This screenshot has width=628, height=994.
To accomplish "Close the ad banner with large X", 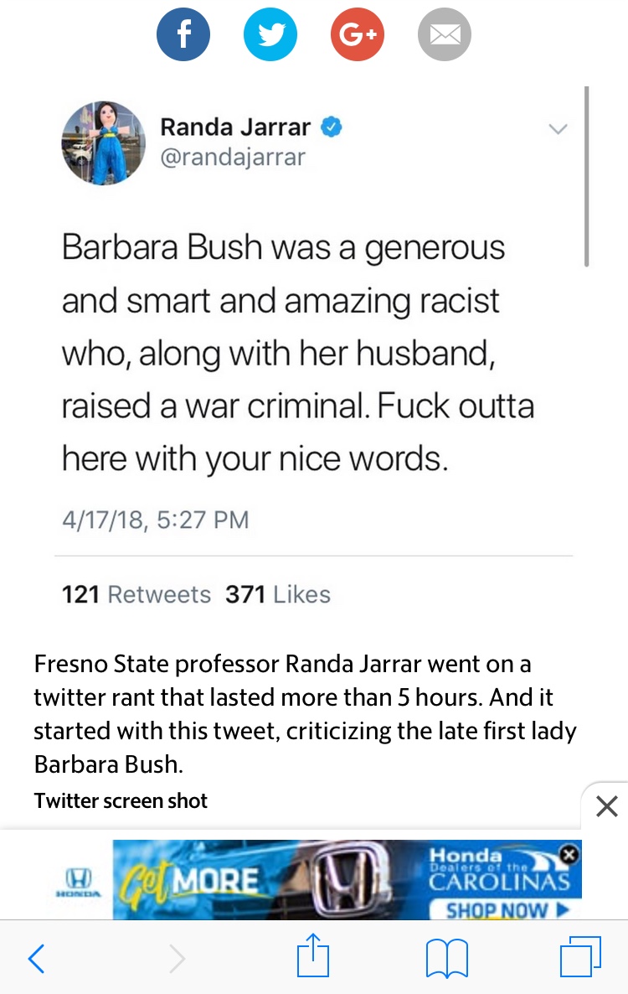I will (606, 806).
